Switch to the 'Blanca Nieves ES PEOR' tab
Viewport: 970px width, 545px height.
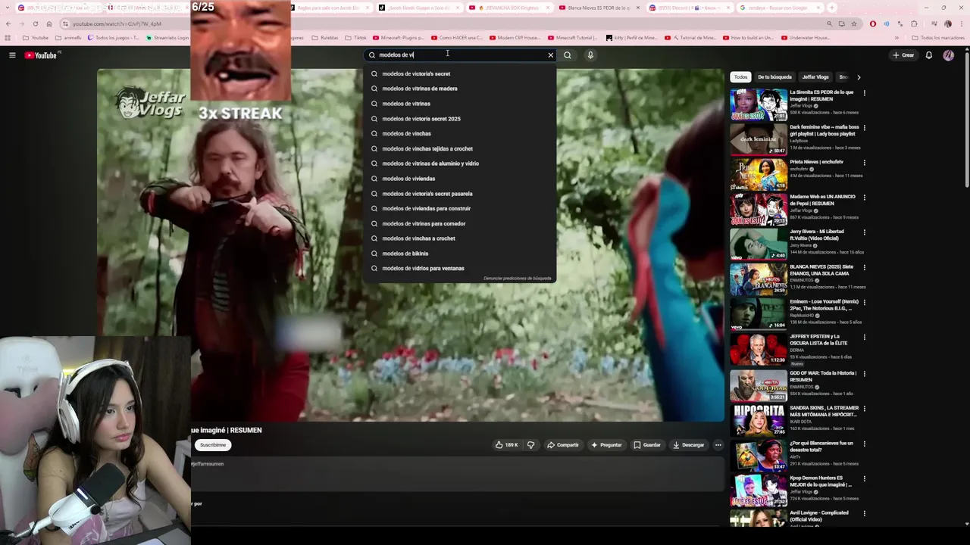pos(599,8)
